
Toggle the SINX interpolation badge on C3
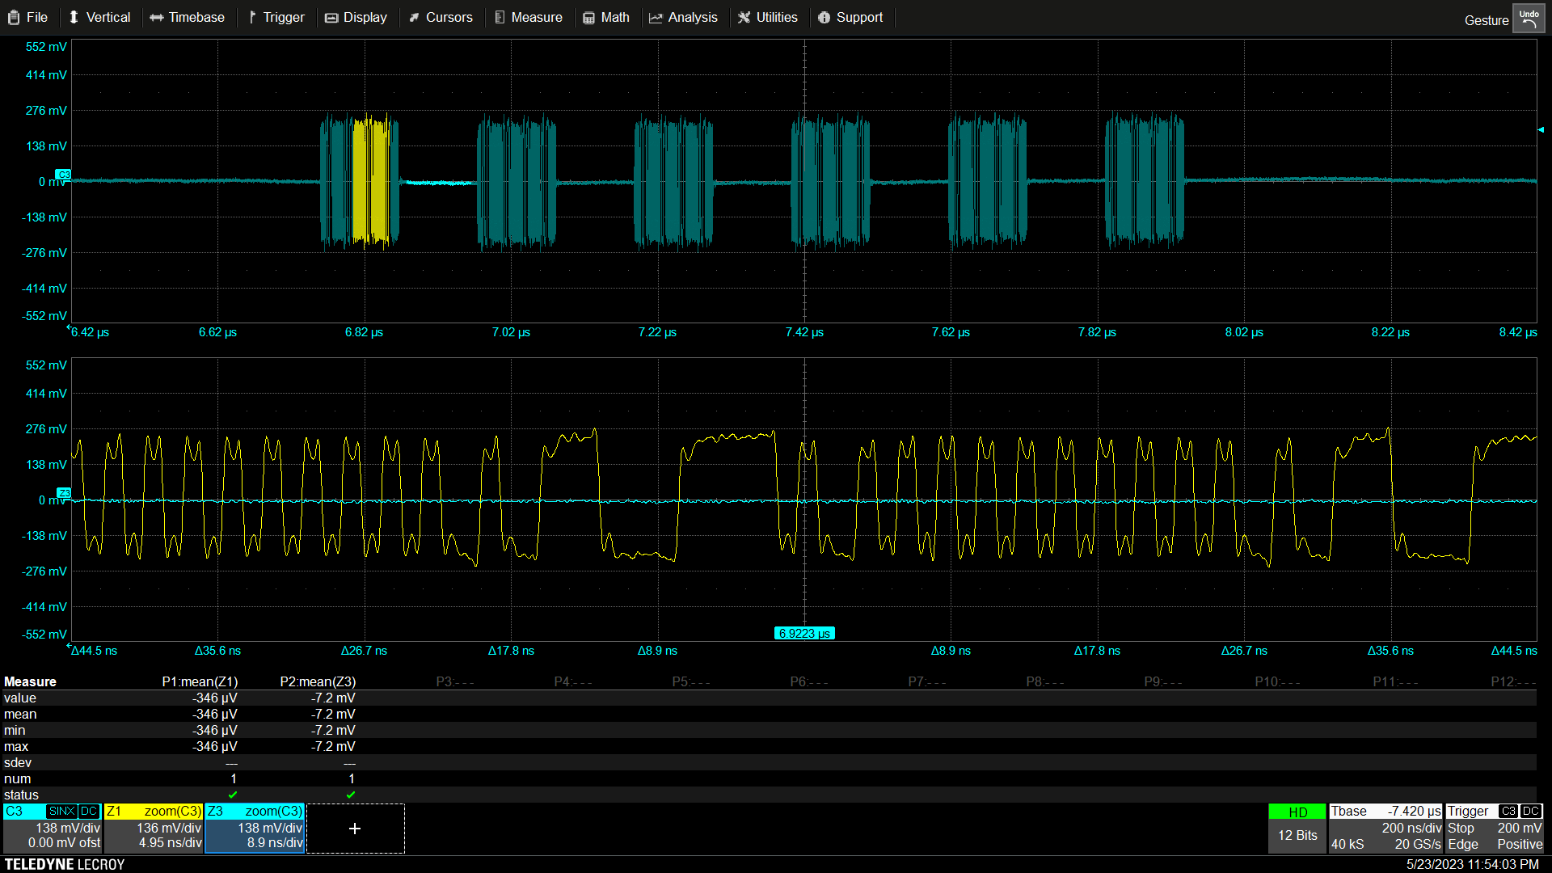click(61, 812)
